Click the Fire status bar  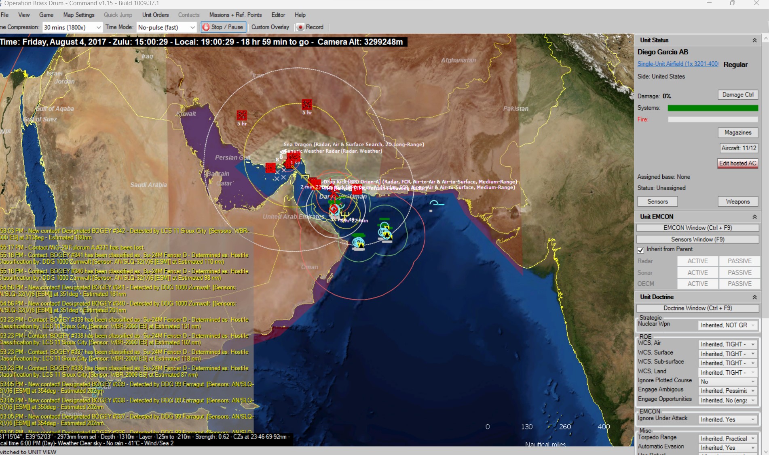[x=713, y=120]
